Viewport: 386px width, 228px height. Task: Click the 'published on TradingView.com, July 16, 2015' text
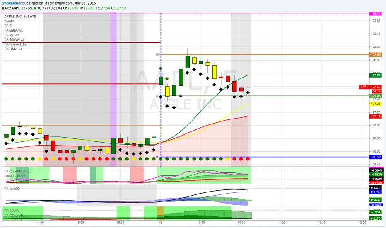(59, 3)
